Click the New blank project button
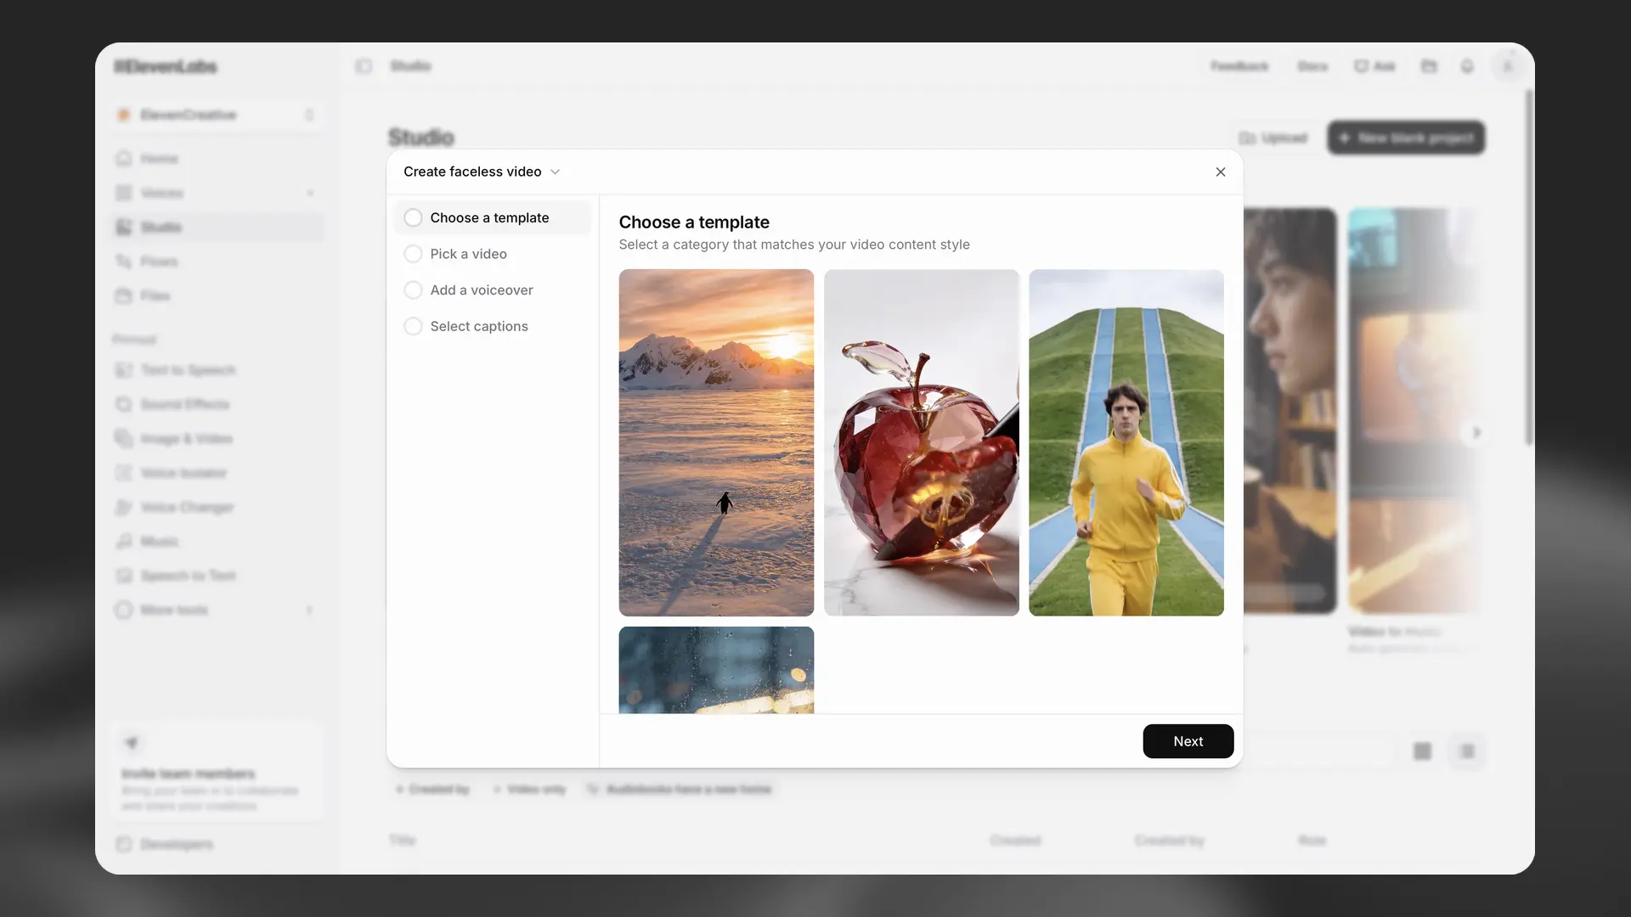Viewport: 1631px width, 917px height. point(1406,138)
